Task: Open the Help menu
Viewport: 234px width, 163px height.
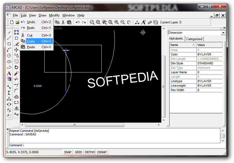Action: (81, 15)
